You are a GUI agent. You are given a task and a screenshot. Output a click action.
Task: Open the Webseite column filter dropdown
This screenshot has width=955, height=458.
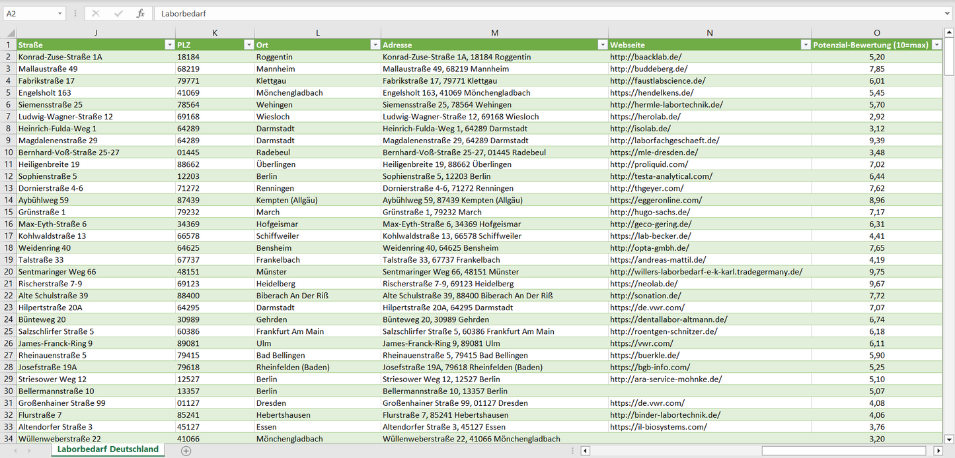805,45
